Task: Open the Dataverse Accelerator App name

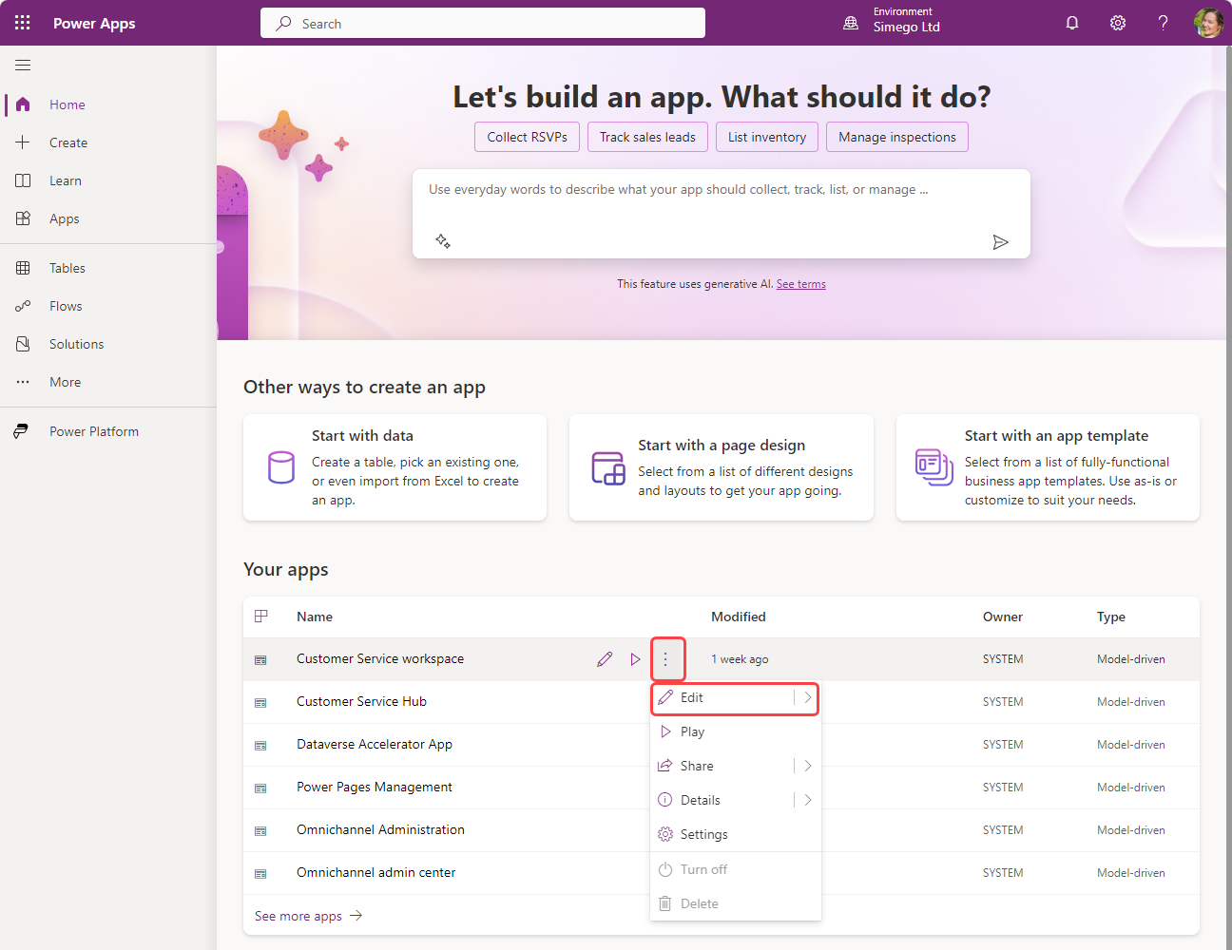Action: (x=375, y=744)
